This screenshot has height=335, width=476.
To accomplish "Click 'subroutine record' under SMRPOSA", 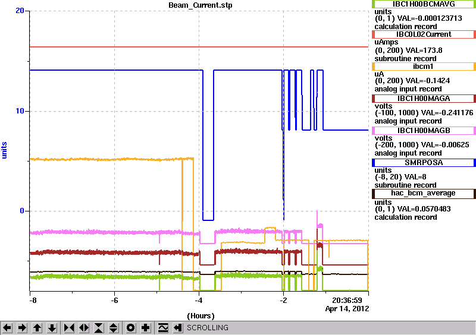I will [405, 185].
